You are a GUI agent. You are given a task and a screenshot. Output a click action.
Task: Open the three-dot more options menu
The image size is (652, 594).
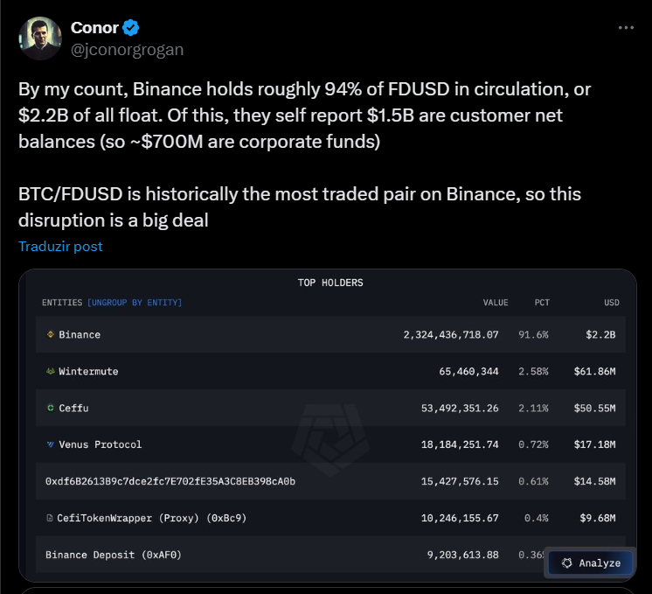coord(626,28)
